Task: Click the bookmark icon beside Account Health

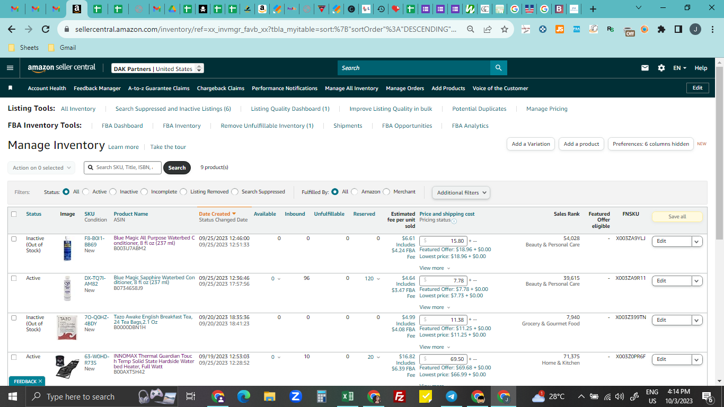Action: [x=10, y=88]
